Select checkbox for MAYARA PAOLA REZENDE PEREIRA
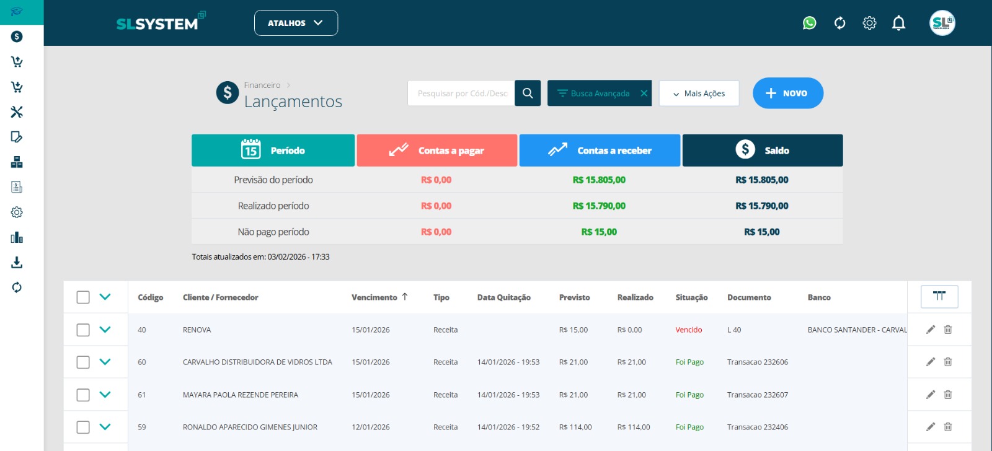The image size is (992, 451). pos(83,395)
